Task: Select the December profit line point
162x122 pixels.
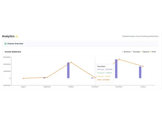Action: pos(119,59)
